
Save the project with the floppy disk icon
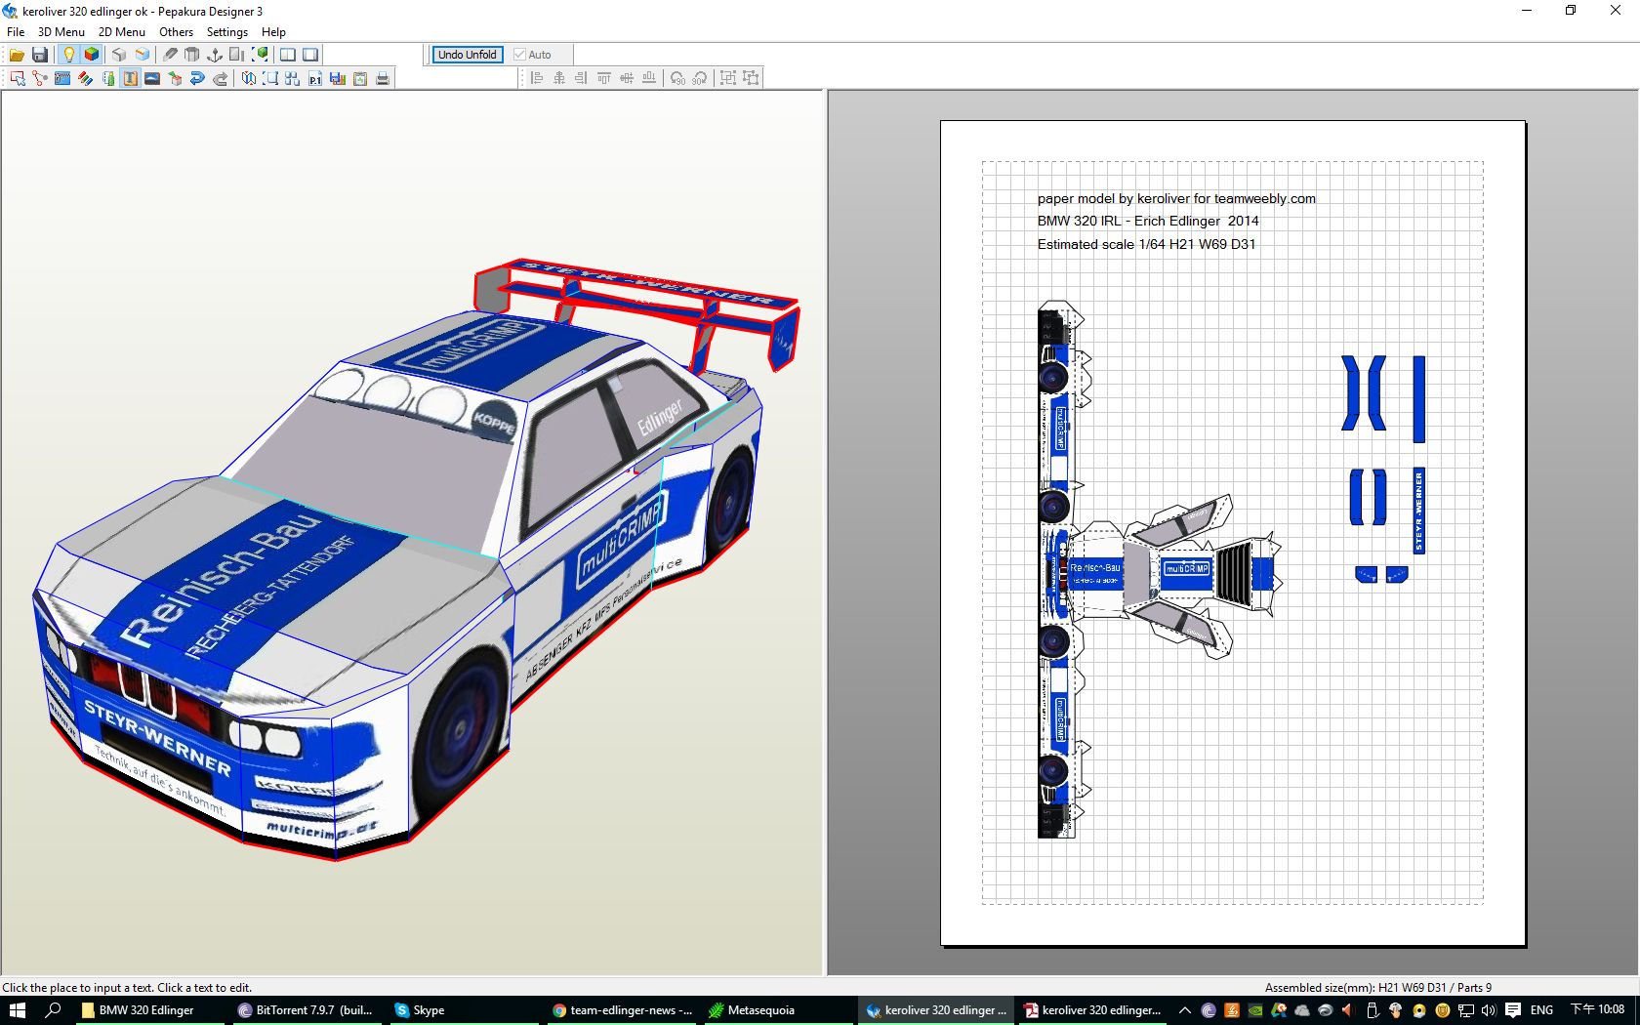click(x=40, y=55)
